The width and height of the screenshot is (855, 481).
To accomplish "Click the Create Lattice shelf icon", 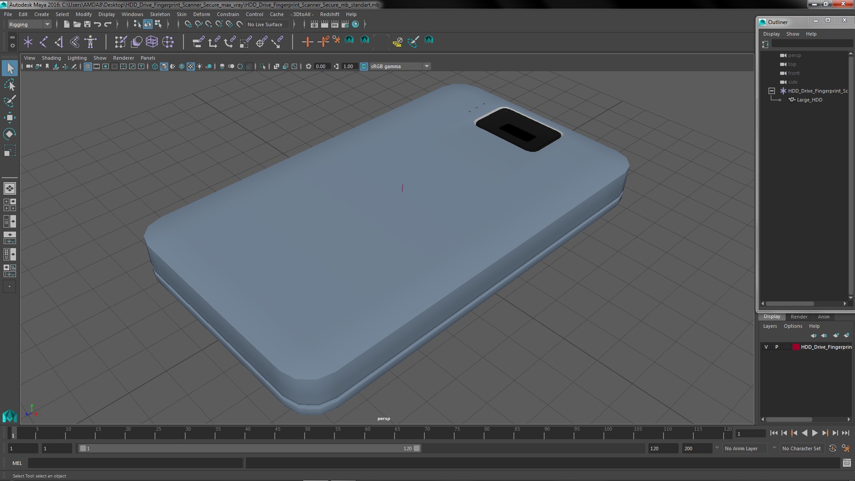I will click(x=152, y=42).
